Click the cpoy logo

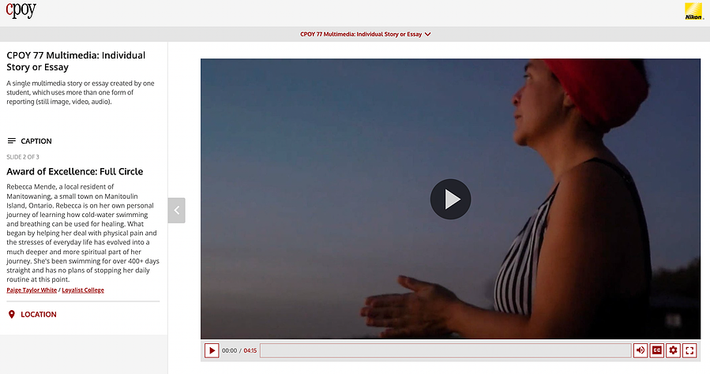[21, 10]
